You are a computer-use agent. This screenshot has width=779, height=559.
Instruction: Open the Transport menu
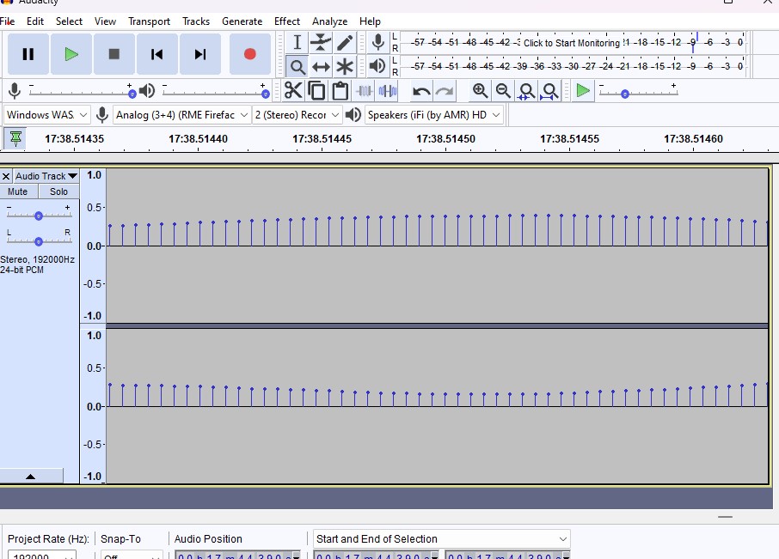(x=149, y=21)
